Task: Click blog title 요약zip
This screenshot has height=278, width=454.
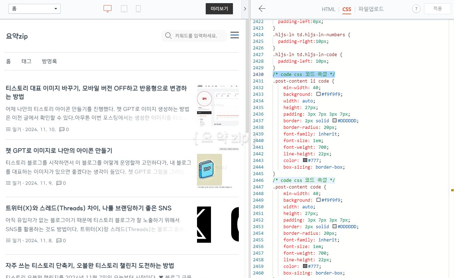Action: (17, 36)
